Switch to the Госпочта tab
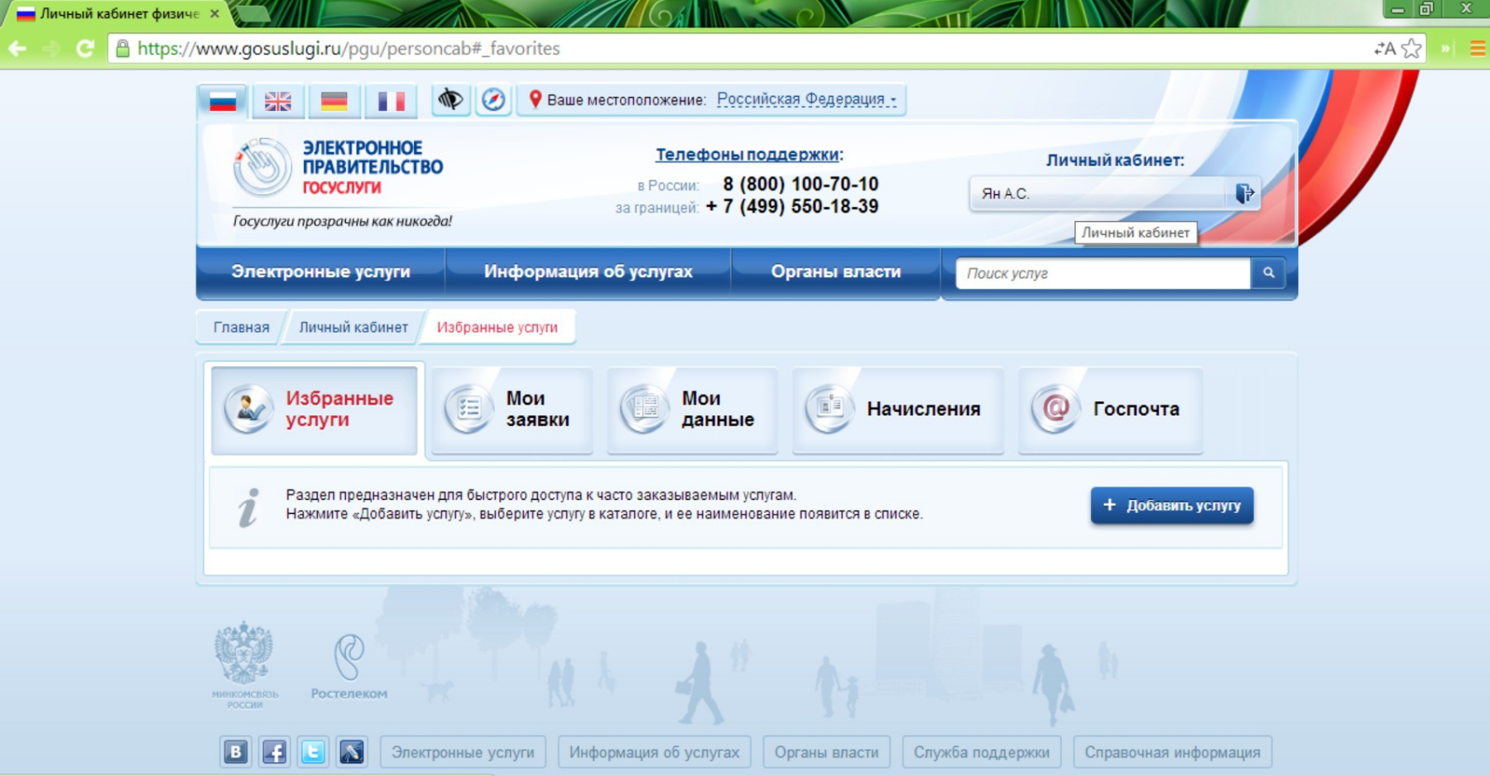Image resolution: width=1490 pixels, height=776 pixels. [1110, 410]
